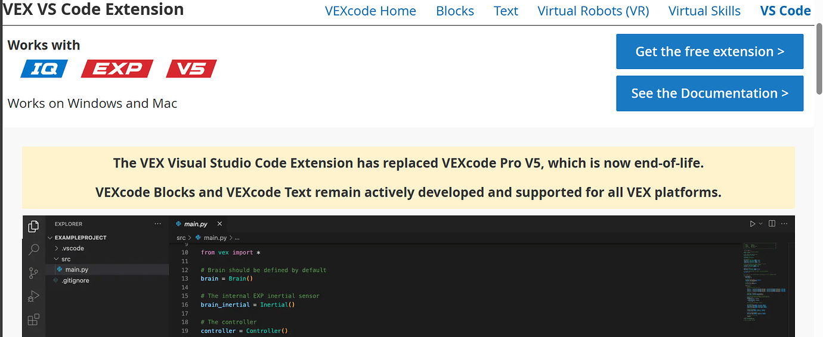The width and height of the screenshot is (823, 337).
Task: Open the Extensions blocks icon
Action: coord(33,319)
